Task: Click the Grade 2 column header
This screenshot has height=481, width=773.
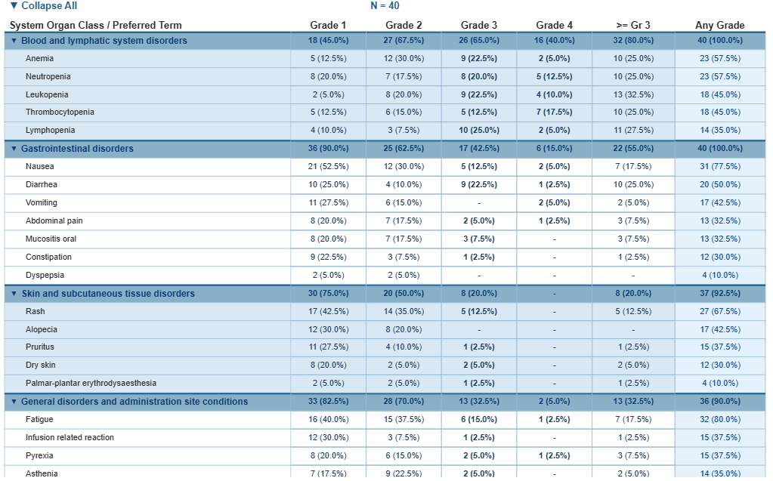Action: tap(404, 25)
